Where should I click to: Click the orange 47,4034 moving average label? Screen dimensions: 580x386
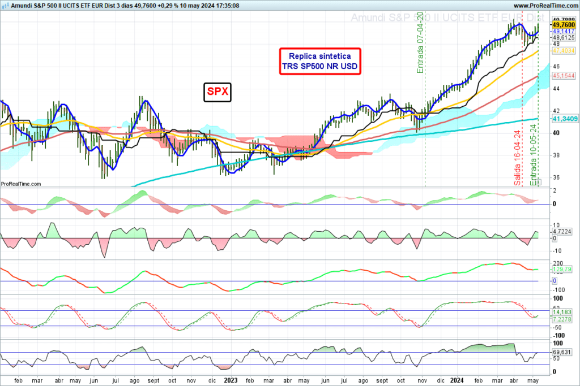(x=564, y=50)
